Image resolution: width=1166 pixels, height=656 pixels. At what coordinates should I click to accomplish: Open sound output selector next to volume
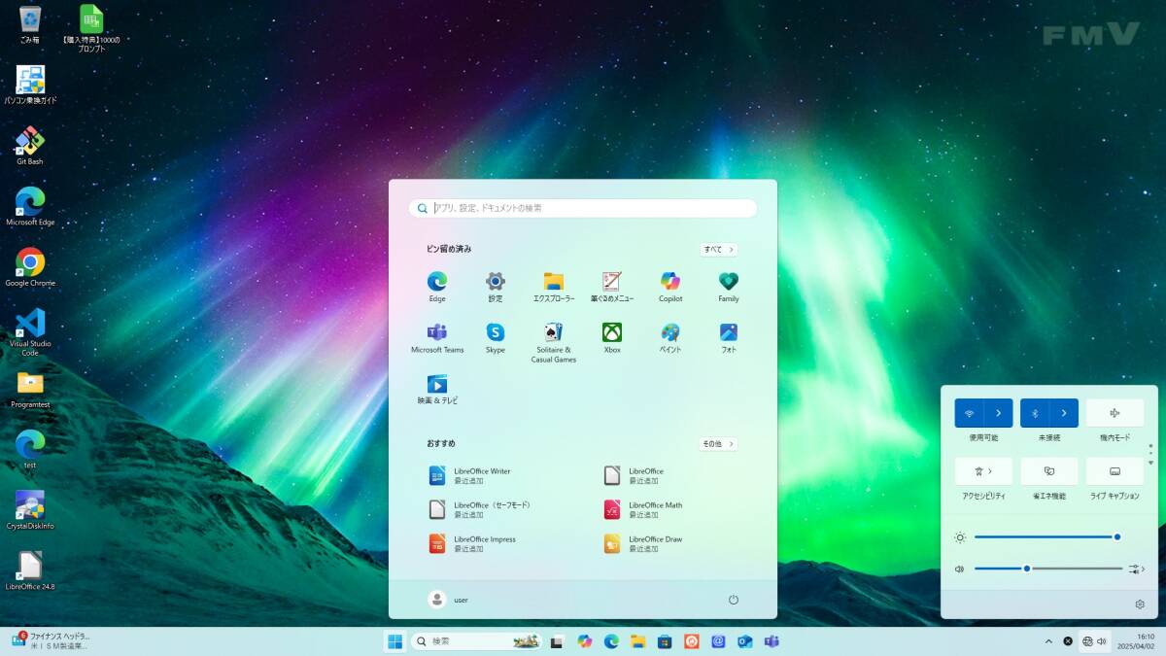click(x=1137, y=569)
